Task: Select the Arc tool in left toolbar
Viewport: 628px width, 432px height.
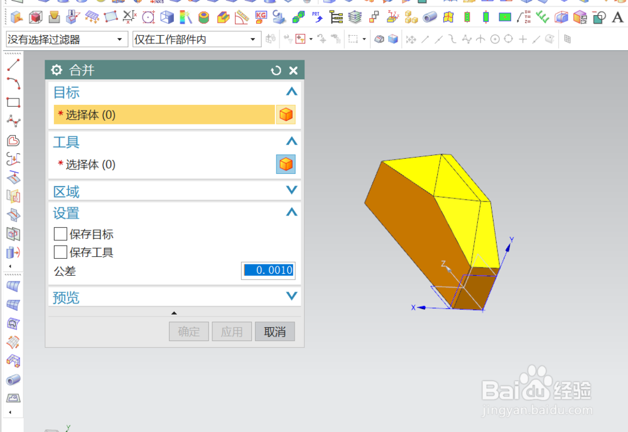Action: [13, 84]
